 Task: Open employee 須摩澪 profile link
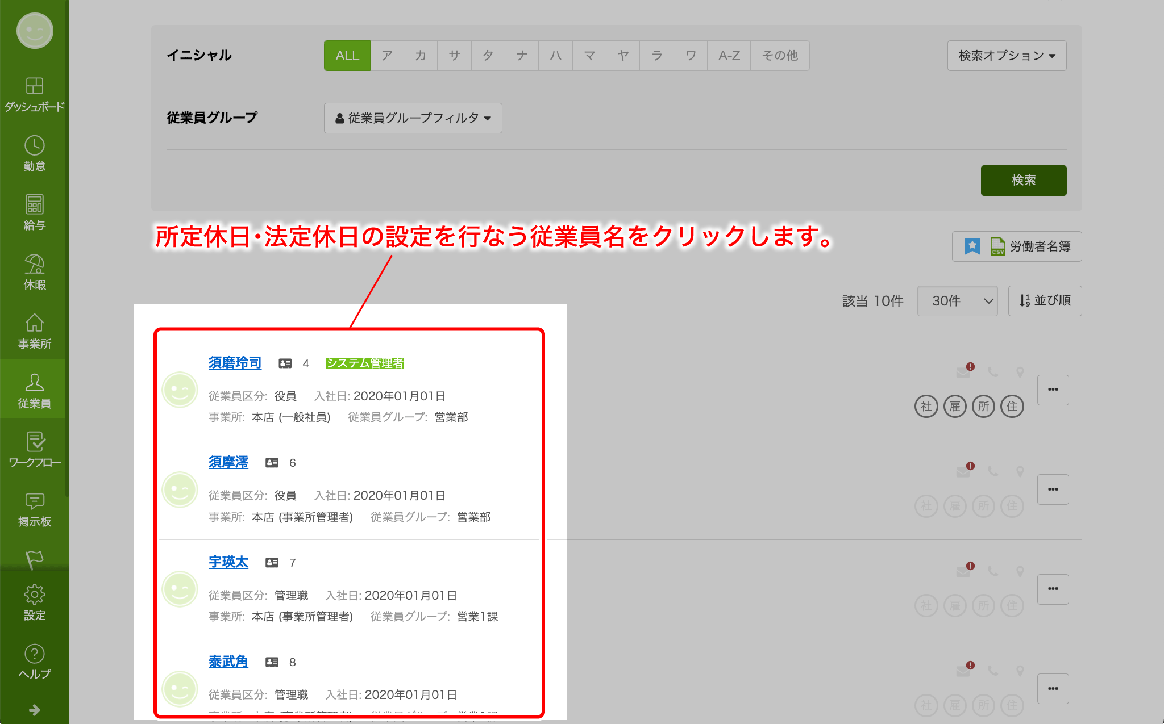point(228,463)
